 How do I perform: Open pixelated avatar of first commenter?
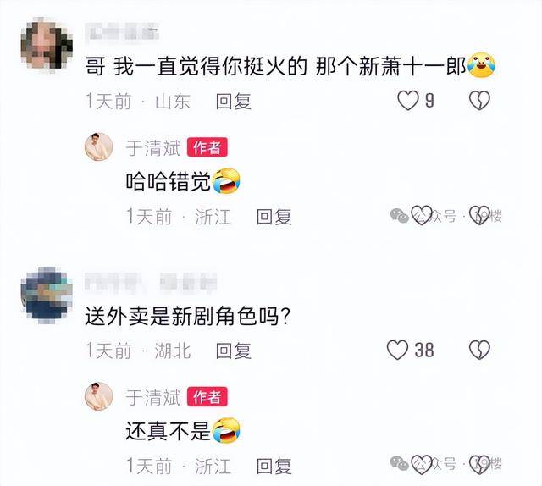pos(47,45)
